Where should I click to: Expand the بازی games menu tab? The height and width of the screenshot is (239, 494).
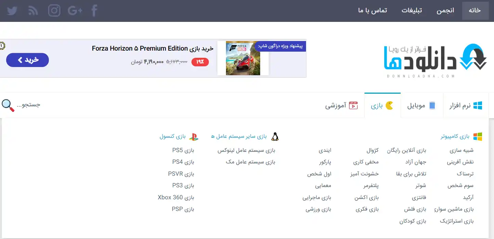click(382, 106)
